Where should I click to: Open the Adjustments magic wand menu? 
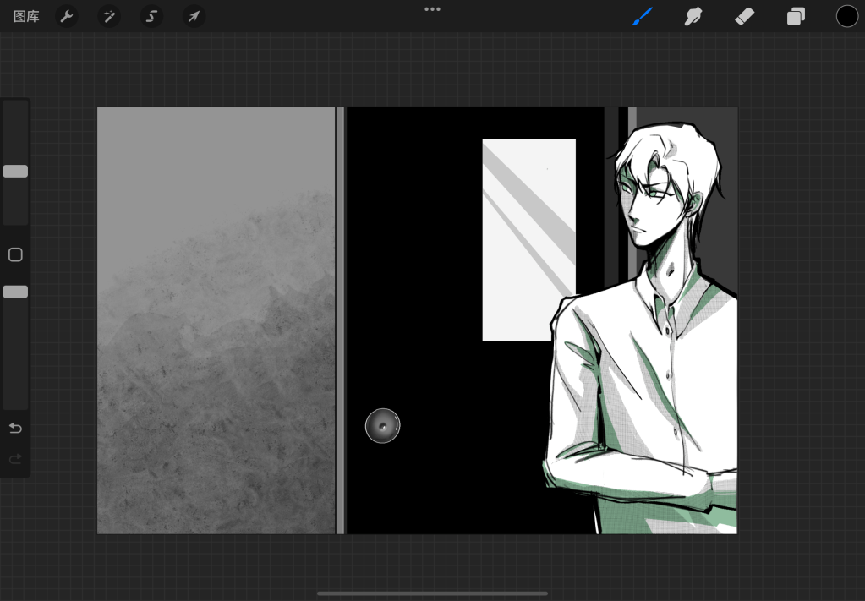108,16
